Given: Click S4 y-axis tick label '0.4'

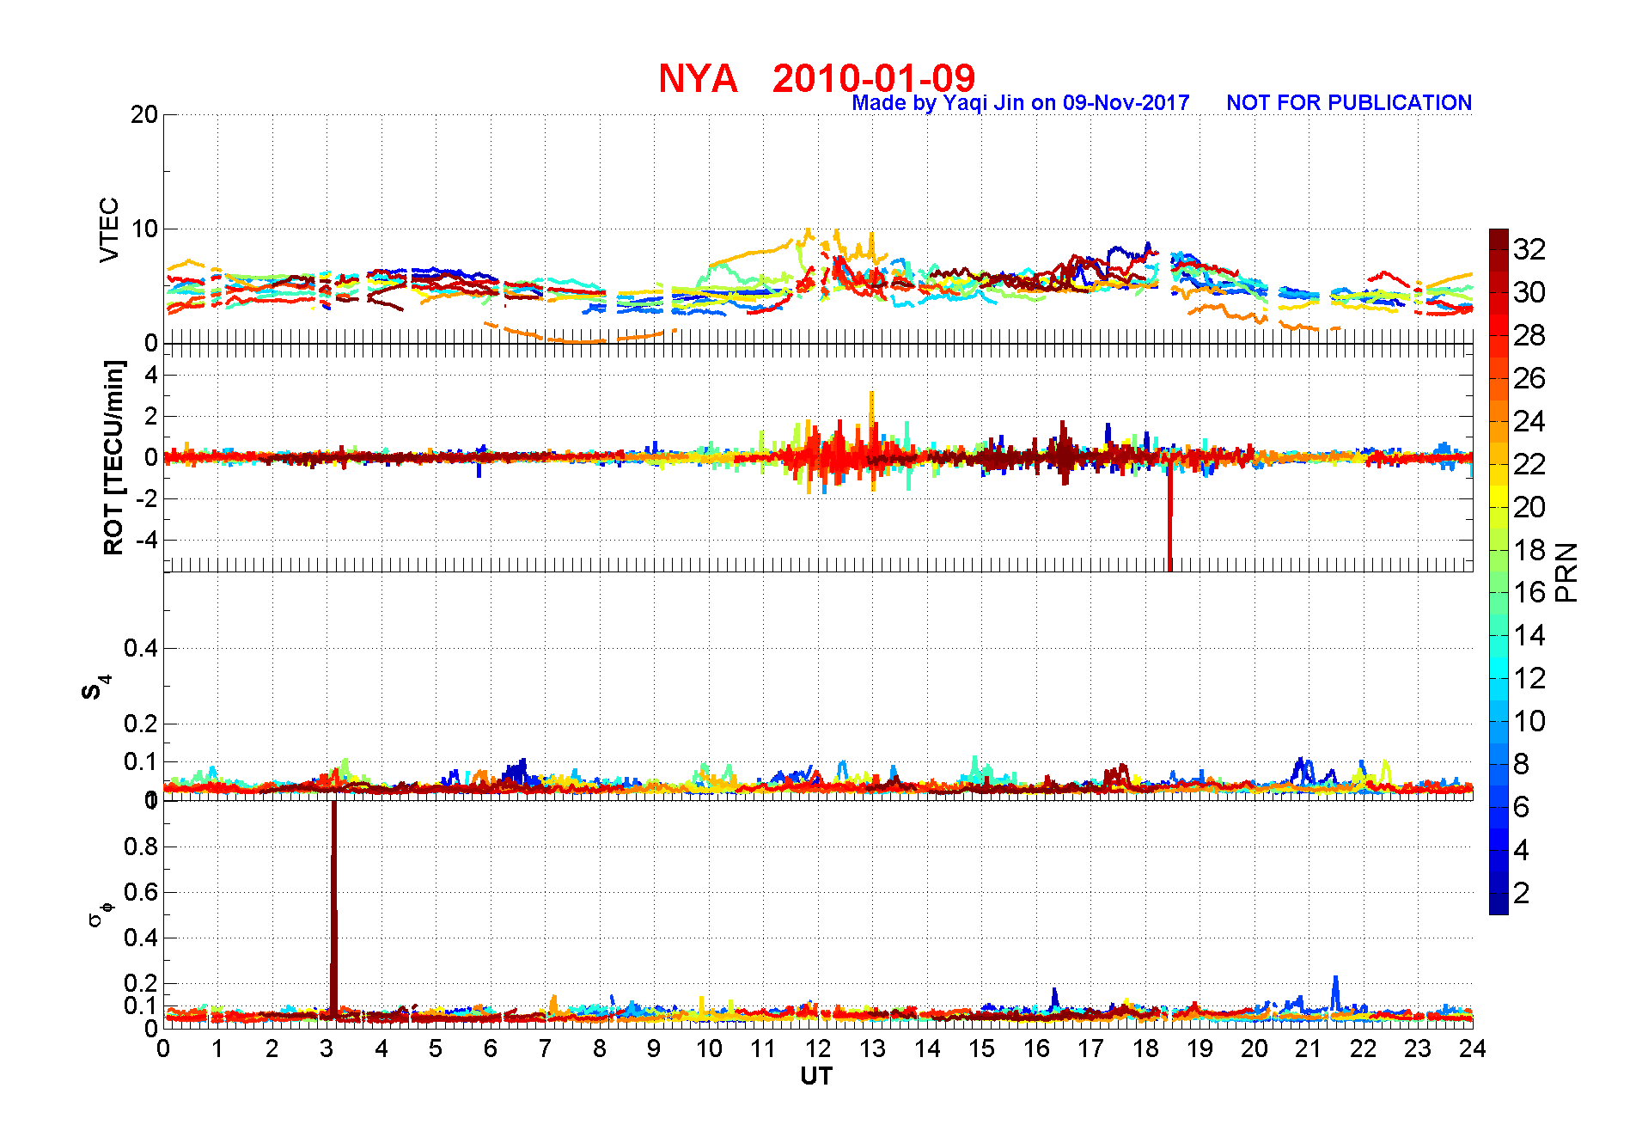Looking at the screenshot, I should click(x=141, y=649).
